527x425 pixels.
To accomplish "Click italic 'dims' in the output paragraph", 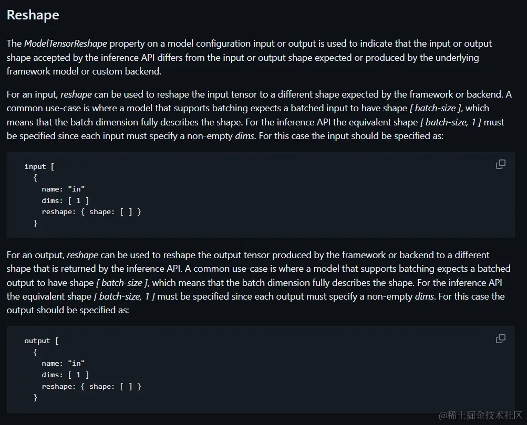I will [x=425, y=296].
